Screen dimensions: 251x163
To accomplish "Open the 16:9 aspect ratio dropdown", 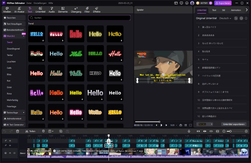I will [x=174, y=125].
